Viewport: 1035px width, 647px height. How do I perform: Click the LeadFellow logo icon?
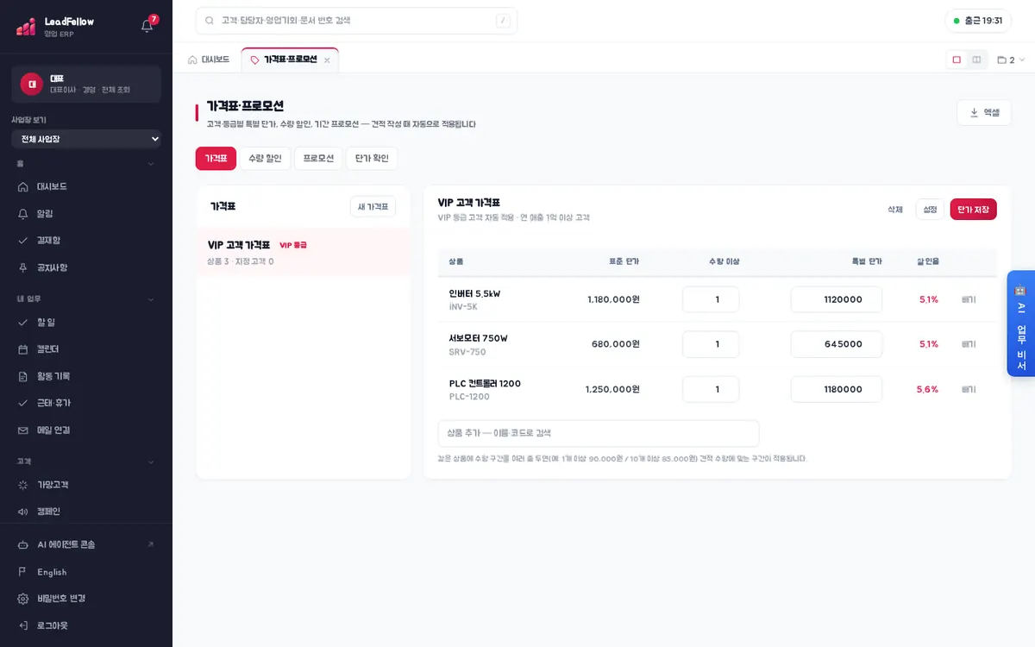pyautogui.click(x=26, y=27)
